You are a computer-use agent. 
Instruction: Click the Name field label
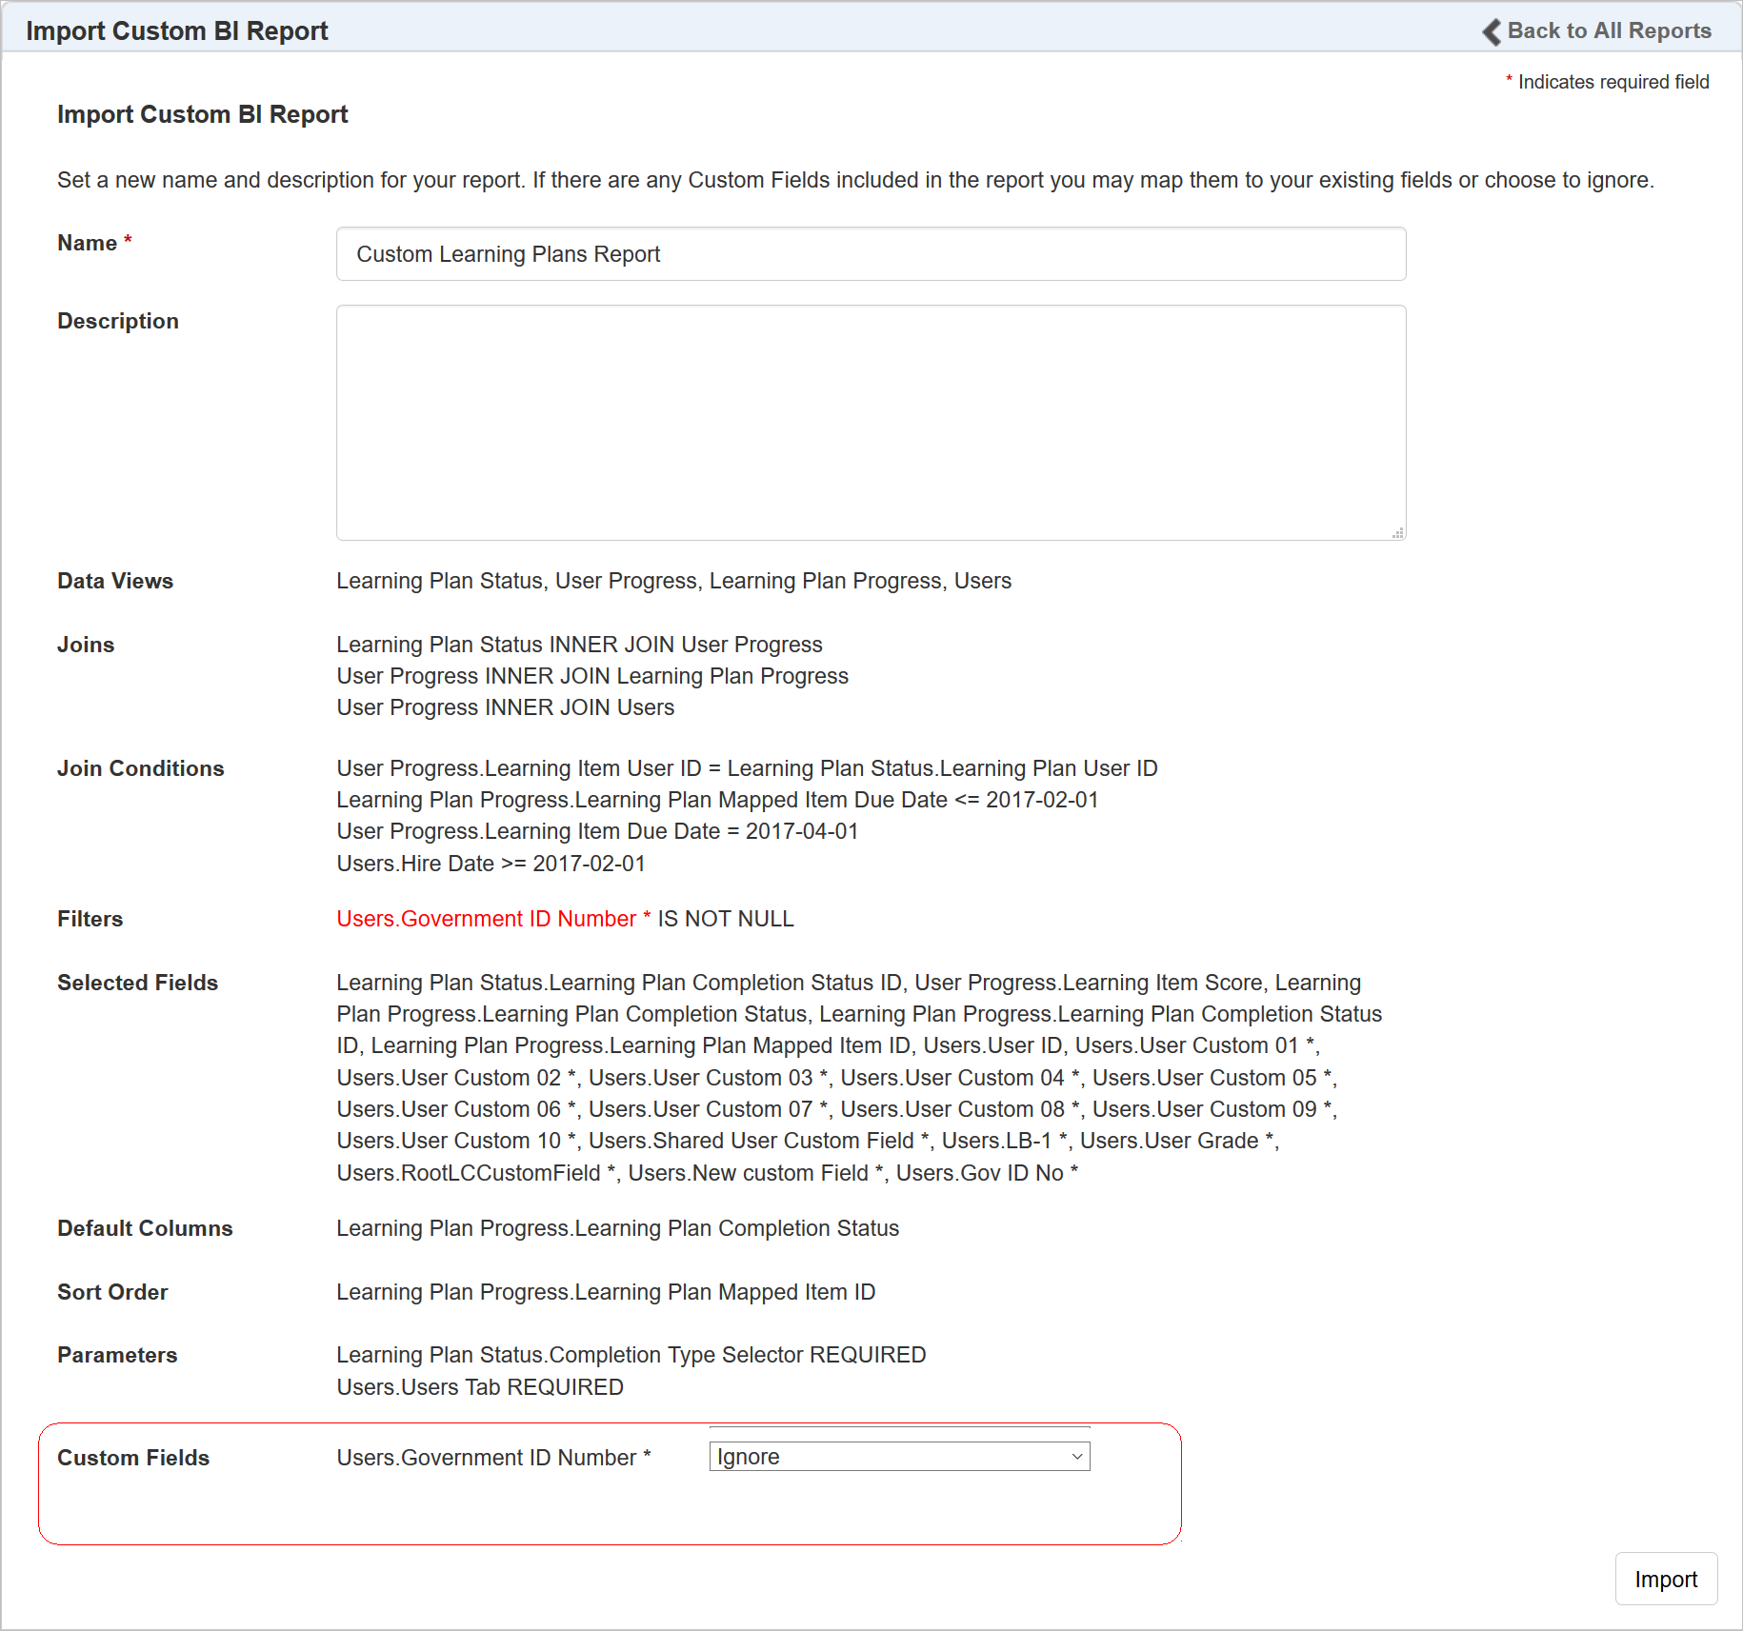pos(87,243)
